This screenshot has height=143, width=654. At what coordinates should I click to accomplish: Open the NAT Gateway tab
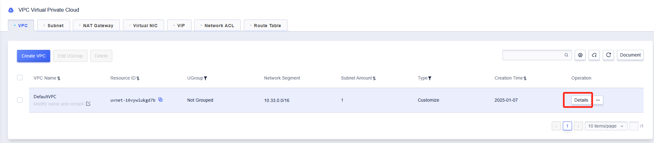tap(96, 26)
